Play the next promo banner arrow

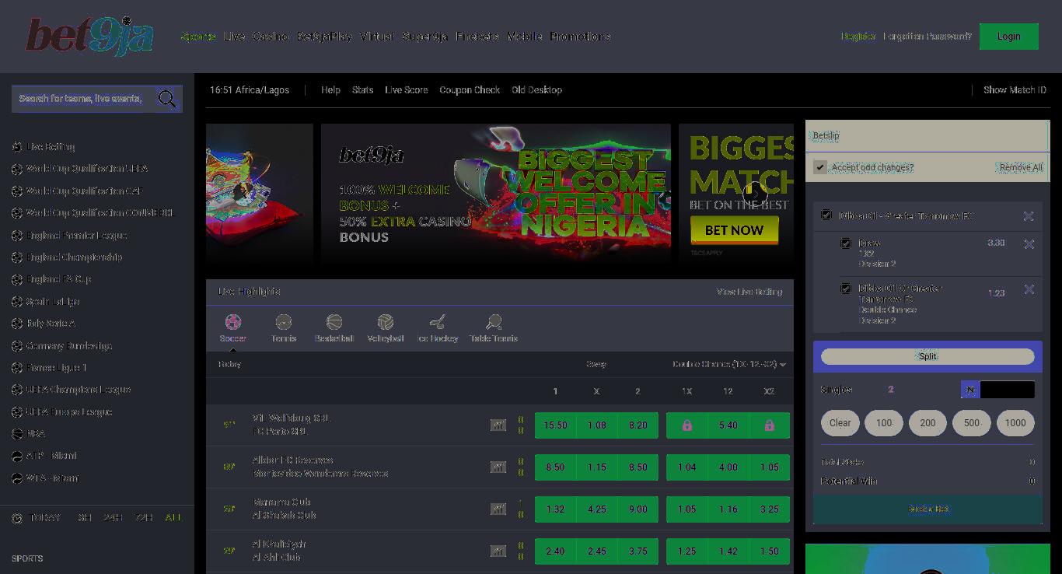pos(755,193)
